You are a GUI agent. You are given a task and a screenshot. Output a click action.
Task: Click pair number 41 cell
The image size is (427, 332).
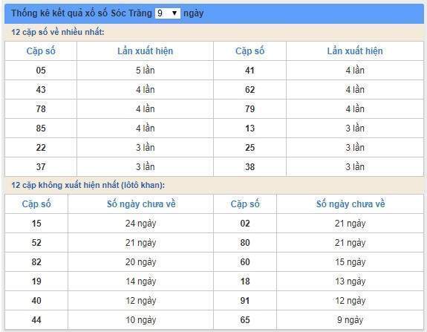[x=250, y=71]
